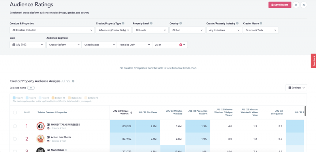This screenshot has width=316, height=152.
Task: Open info icon next to Audience Analysis Jul '22
Action: pos(73,81)
